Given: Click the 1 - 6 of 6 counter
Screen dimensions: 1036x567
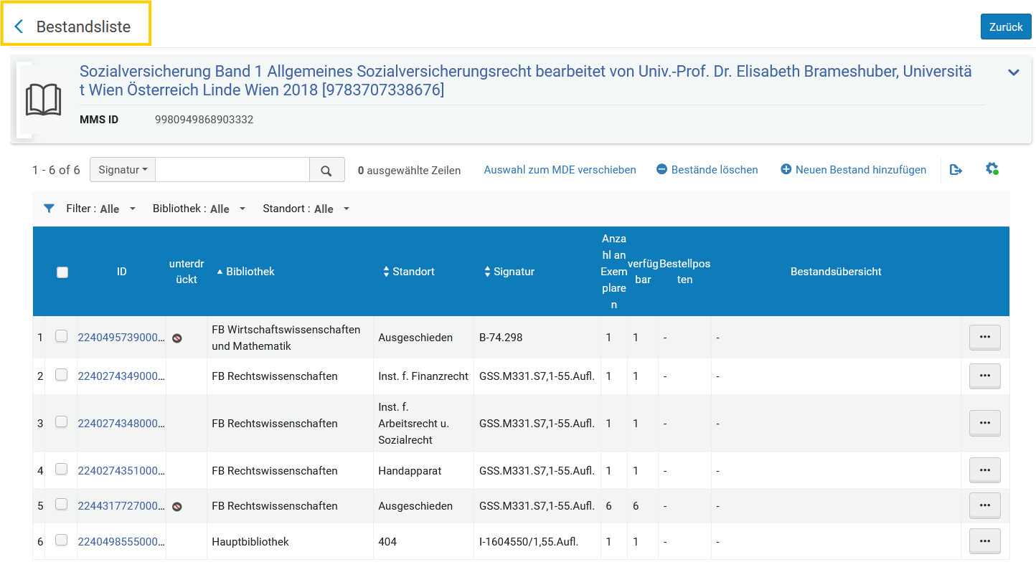Looking at the screenshot, I should click(56, 170).
